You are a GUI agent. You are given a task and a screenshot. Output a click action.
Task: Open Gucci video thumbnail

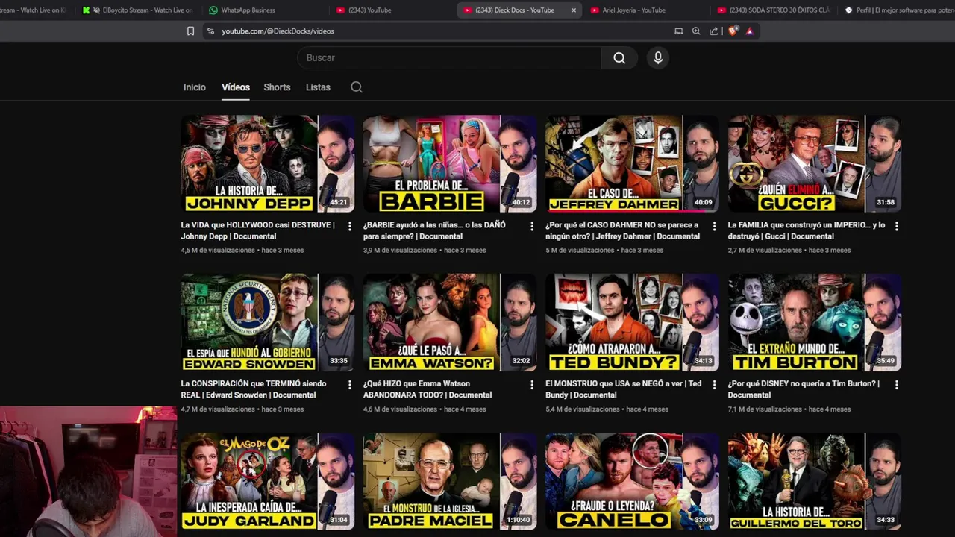click(x=815, y=163)
